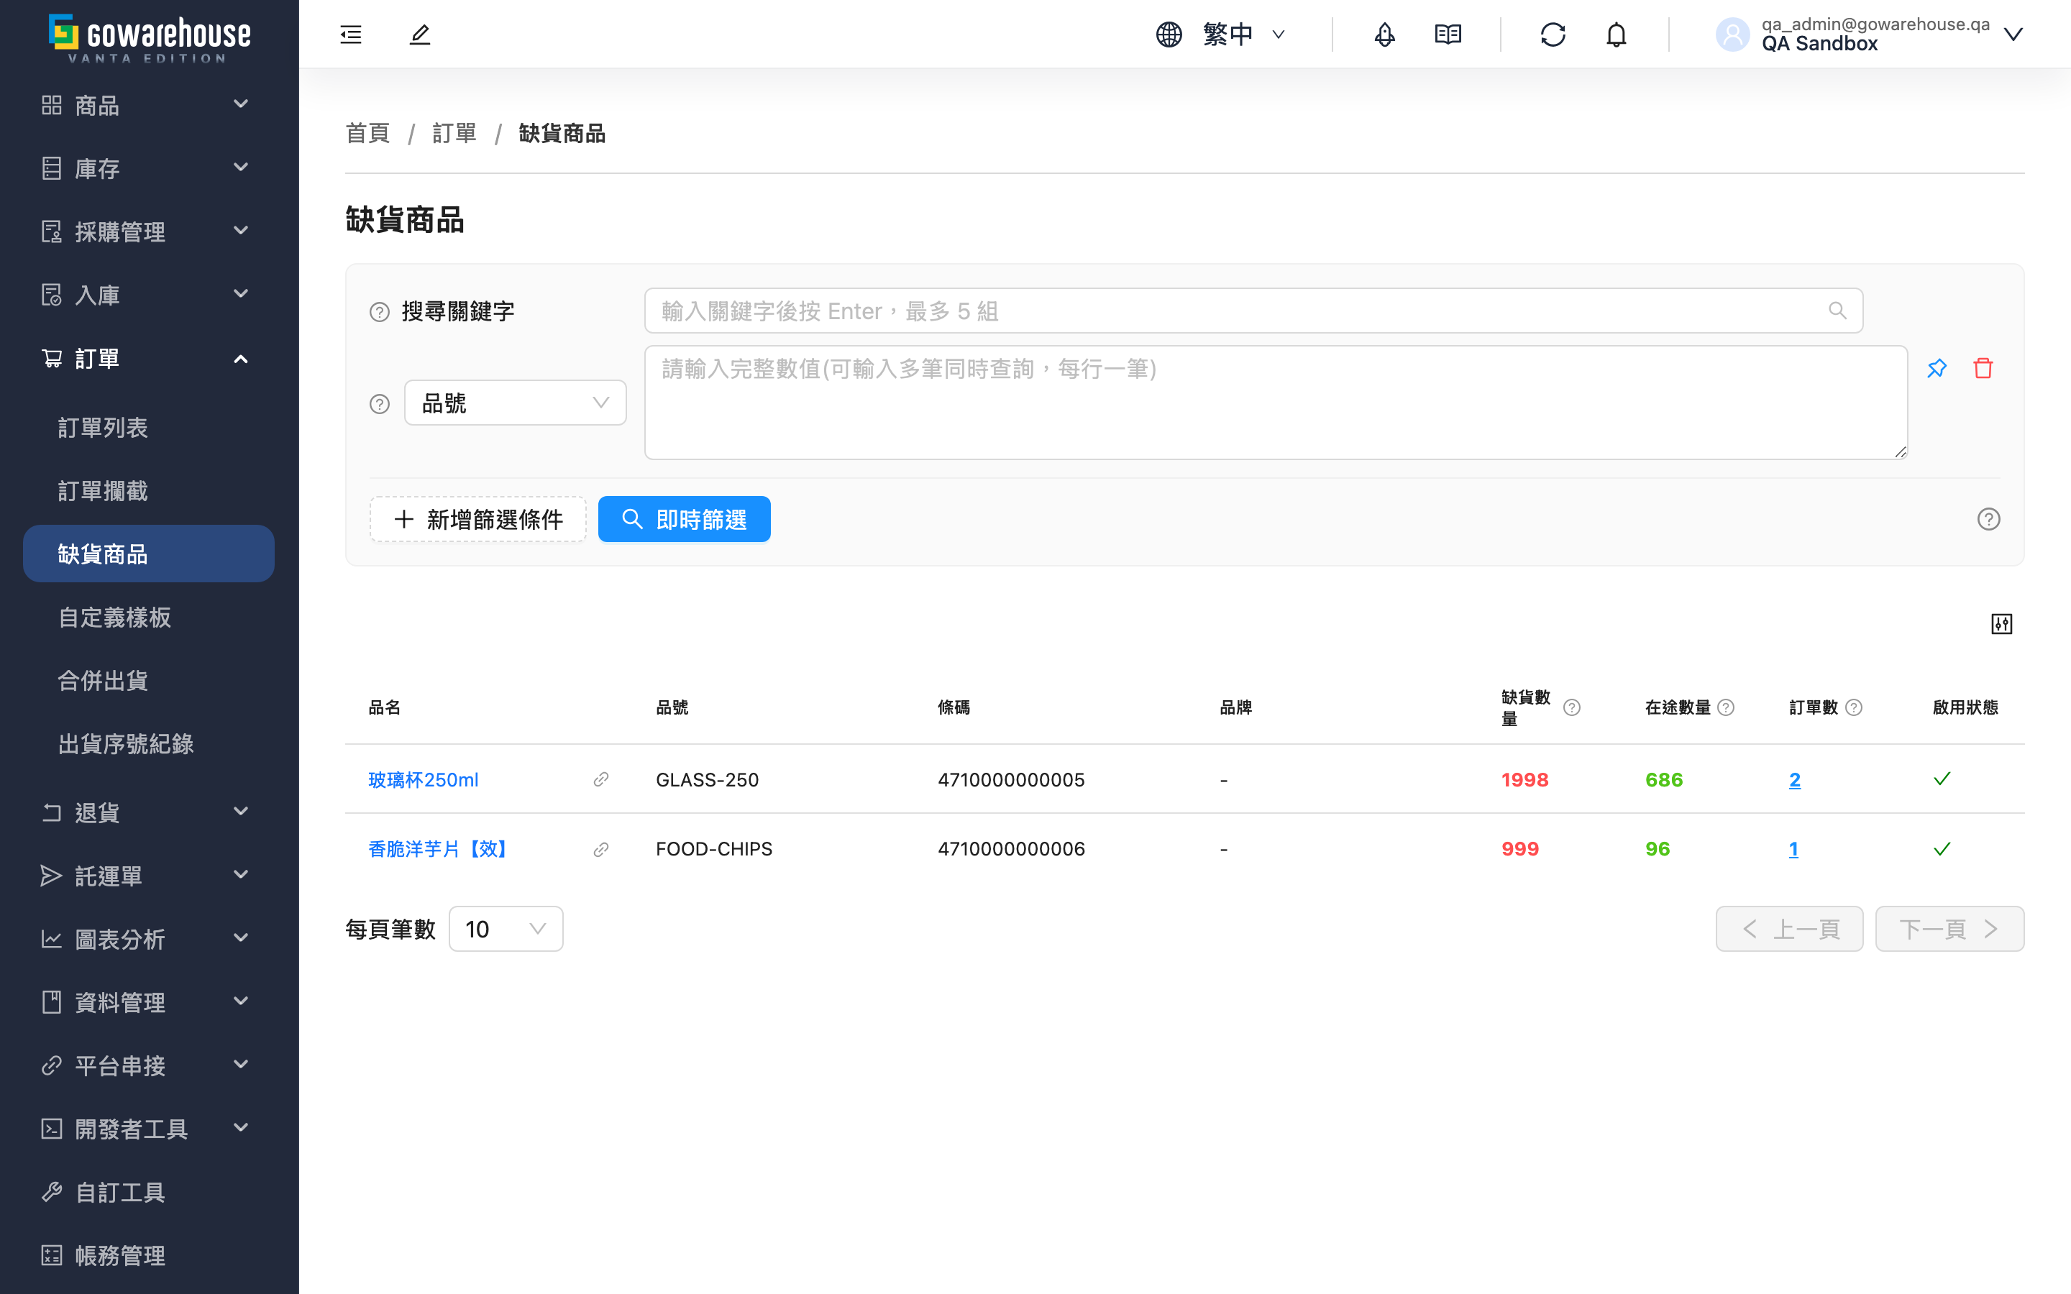Expand the 平台串接 sidebar menu
Screen dimensions: 2071x1294
tap(150, 1065)
